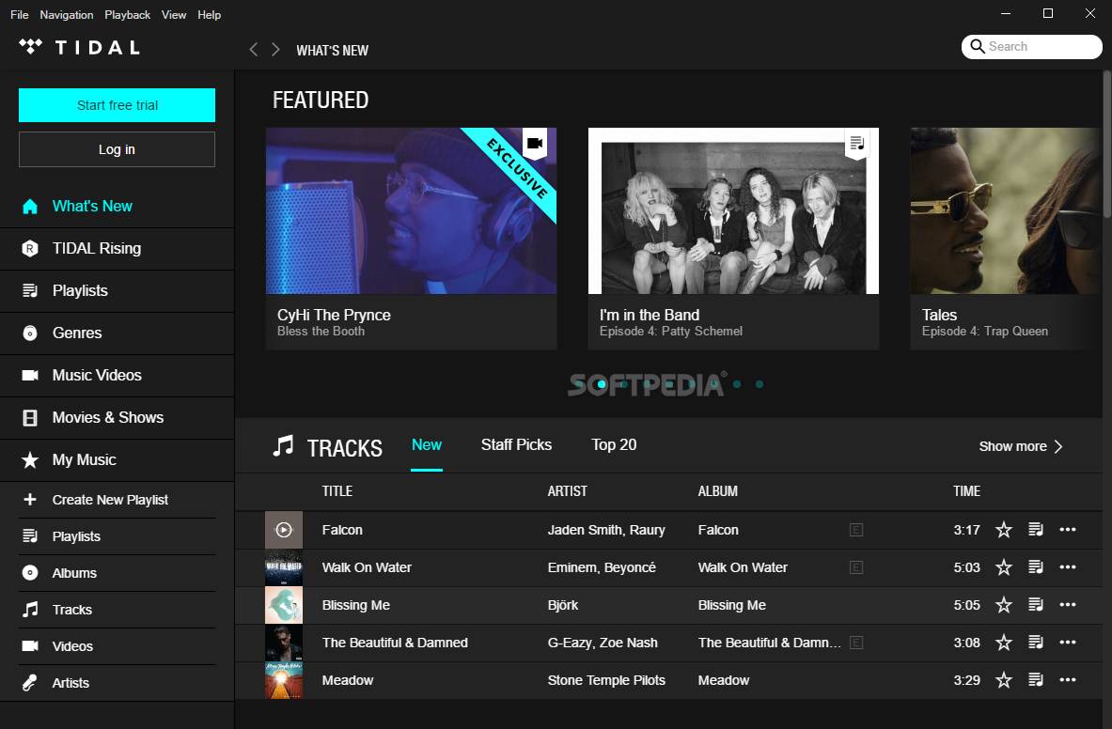
Task: Expand tracks with Show more
Action: 1021,446
